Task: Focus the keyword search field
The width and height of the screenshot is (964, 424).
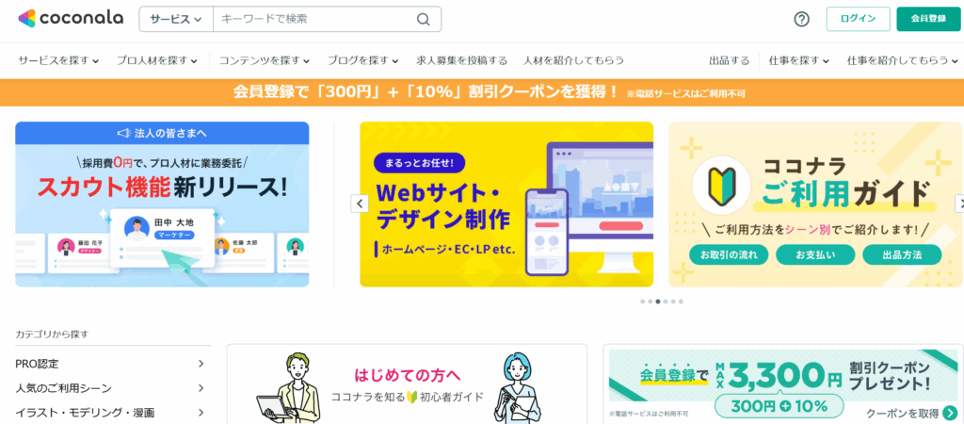Action: click(x=313, y=19)
